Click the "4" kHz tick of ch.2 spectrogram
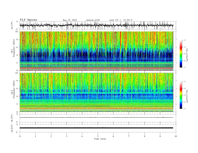 (x=17, y=96)
